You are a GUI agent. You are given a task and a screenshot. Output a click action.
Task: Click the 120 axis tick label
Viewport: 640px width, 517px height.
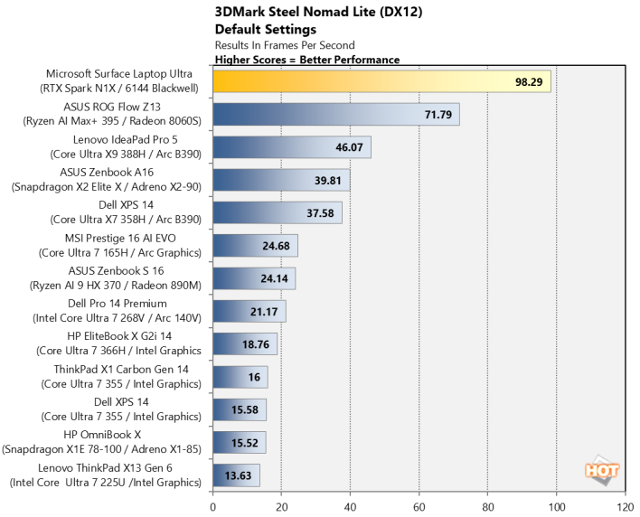click(x=626, y=507)
